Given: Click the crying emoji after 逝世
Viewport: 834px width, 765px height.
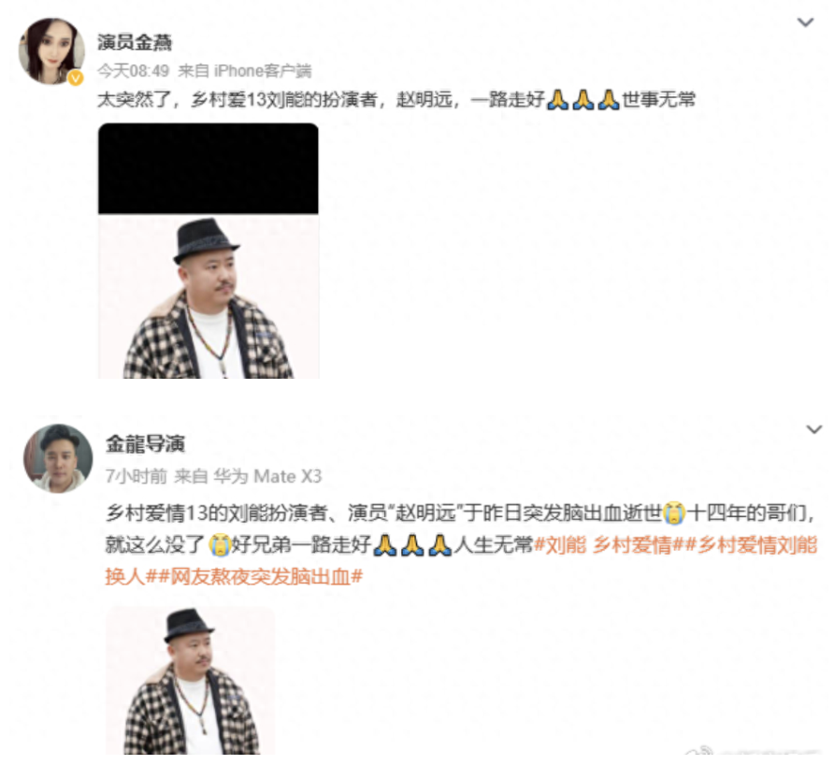Looking at the screenshot, I should (x=674, y=512).
